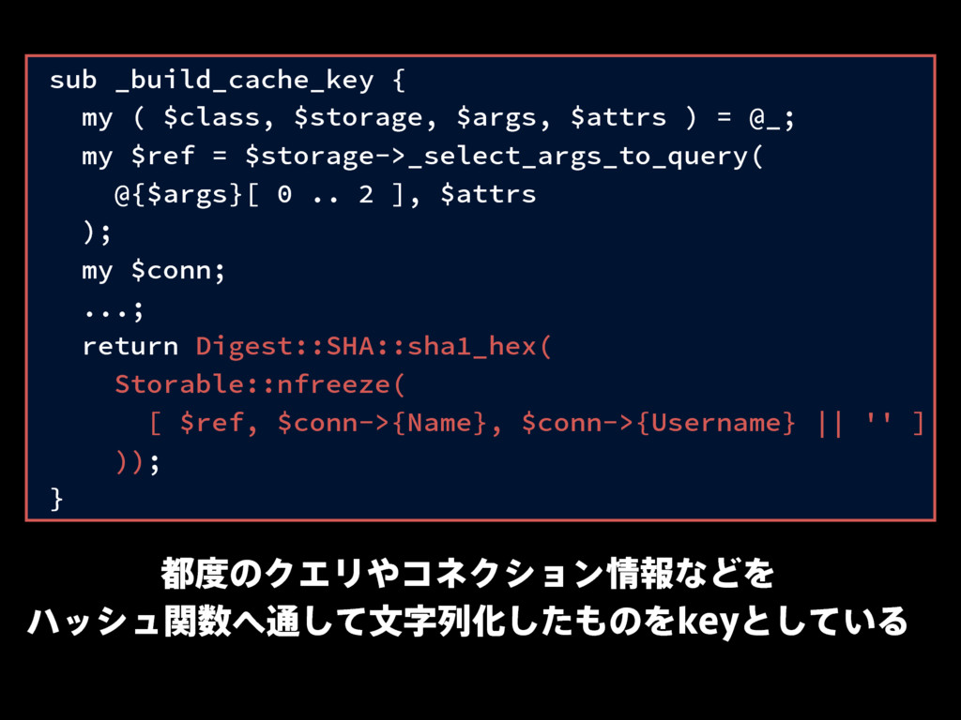
Task: Click the $ref inside the red array
Action: tap(211, 423)
